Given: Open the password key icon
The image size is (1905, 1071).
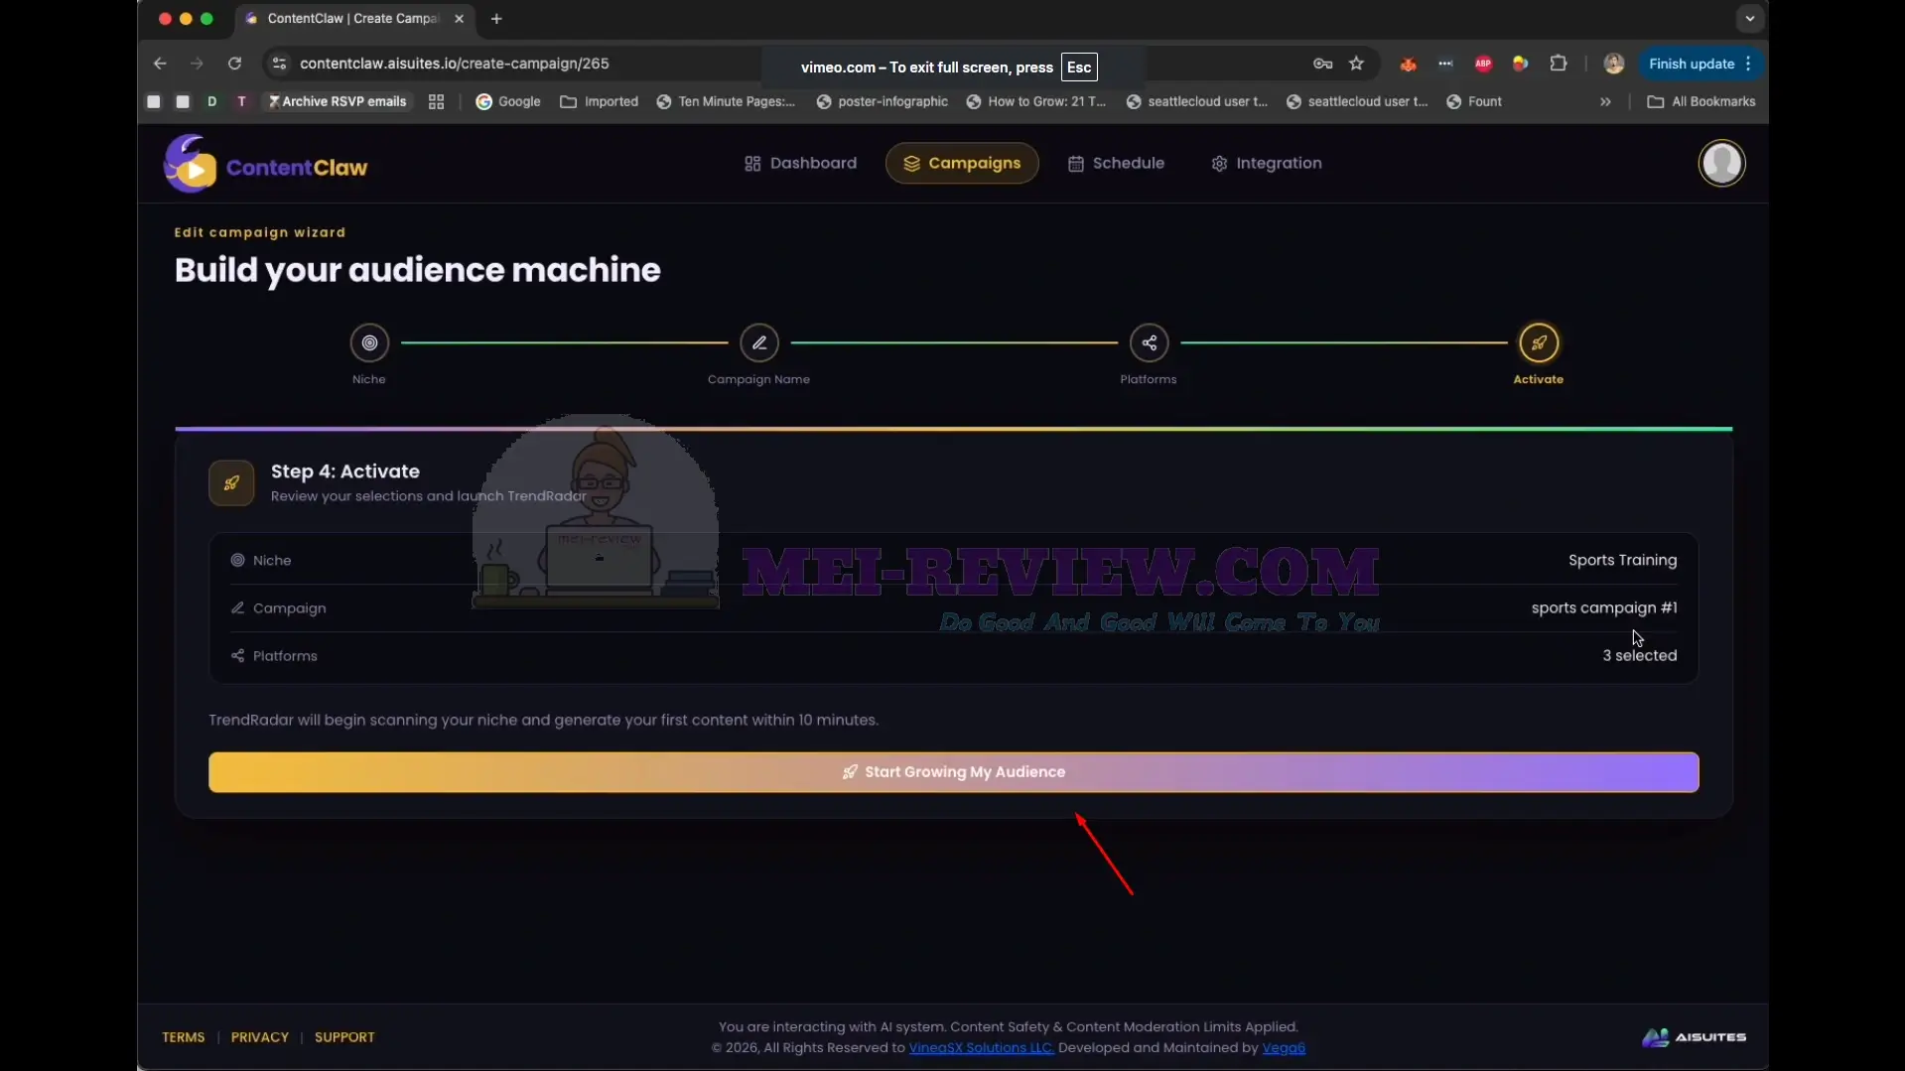Looking at the screenshot, I should (1322, 64).
